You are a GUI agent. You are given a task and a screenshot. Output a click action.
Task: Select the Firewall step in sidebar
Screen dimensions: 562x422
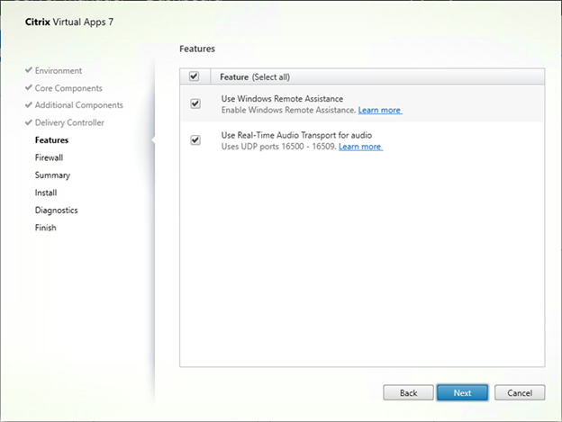(x=49, y=157)
